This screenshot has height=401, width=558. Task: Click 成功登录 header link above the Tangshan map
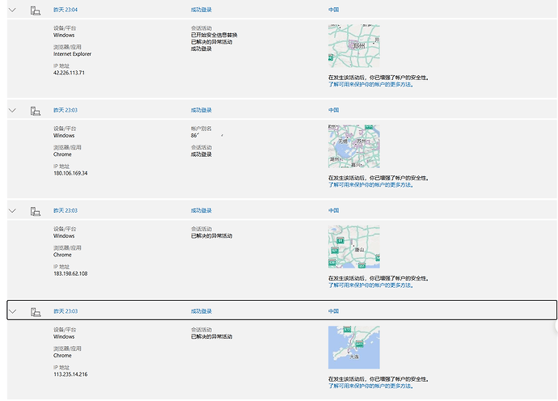201,211
